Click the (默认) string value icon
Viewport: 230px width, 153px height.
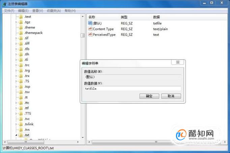pyautogui.click(x=90, y=23)
